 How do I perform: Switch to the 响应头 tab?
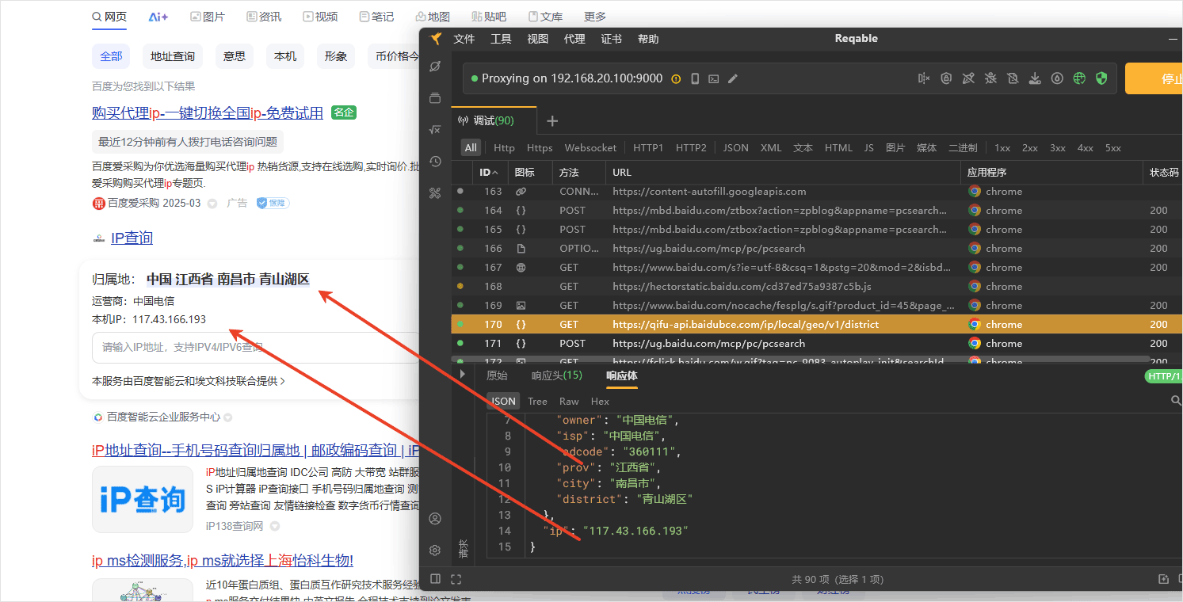556,375
